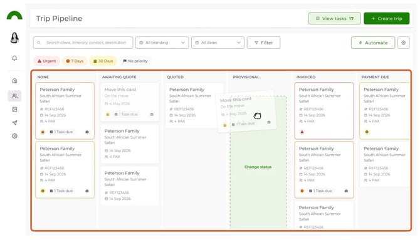Open the notifications bell
The height and width of the screenshot is (240, 420).
14,58
